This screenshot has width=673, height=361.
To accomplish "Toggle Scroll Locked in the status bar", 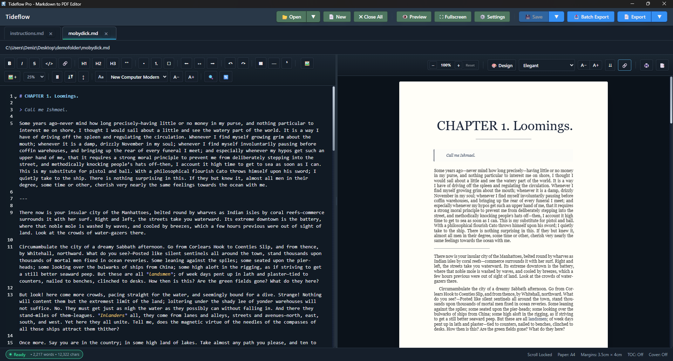I will [x=539, y=354].
